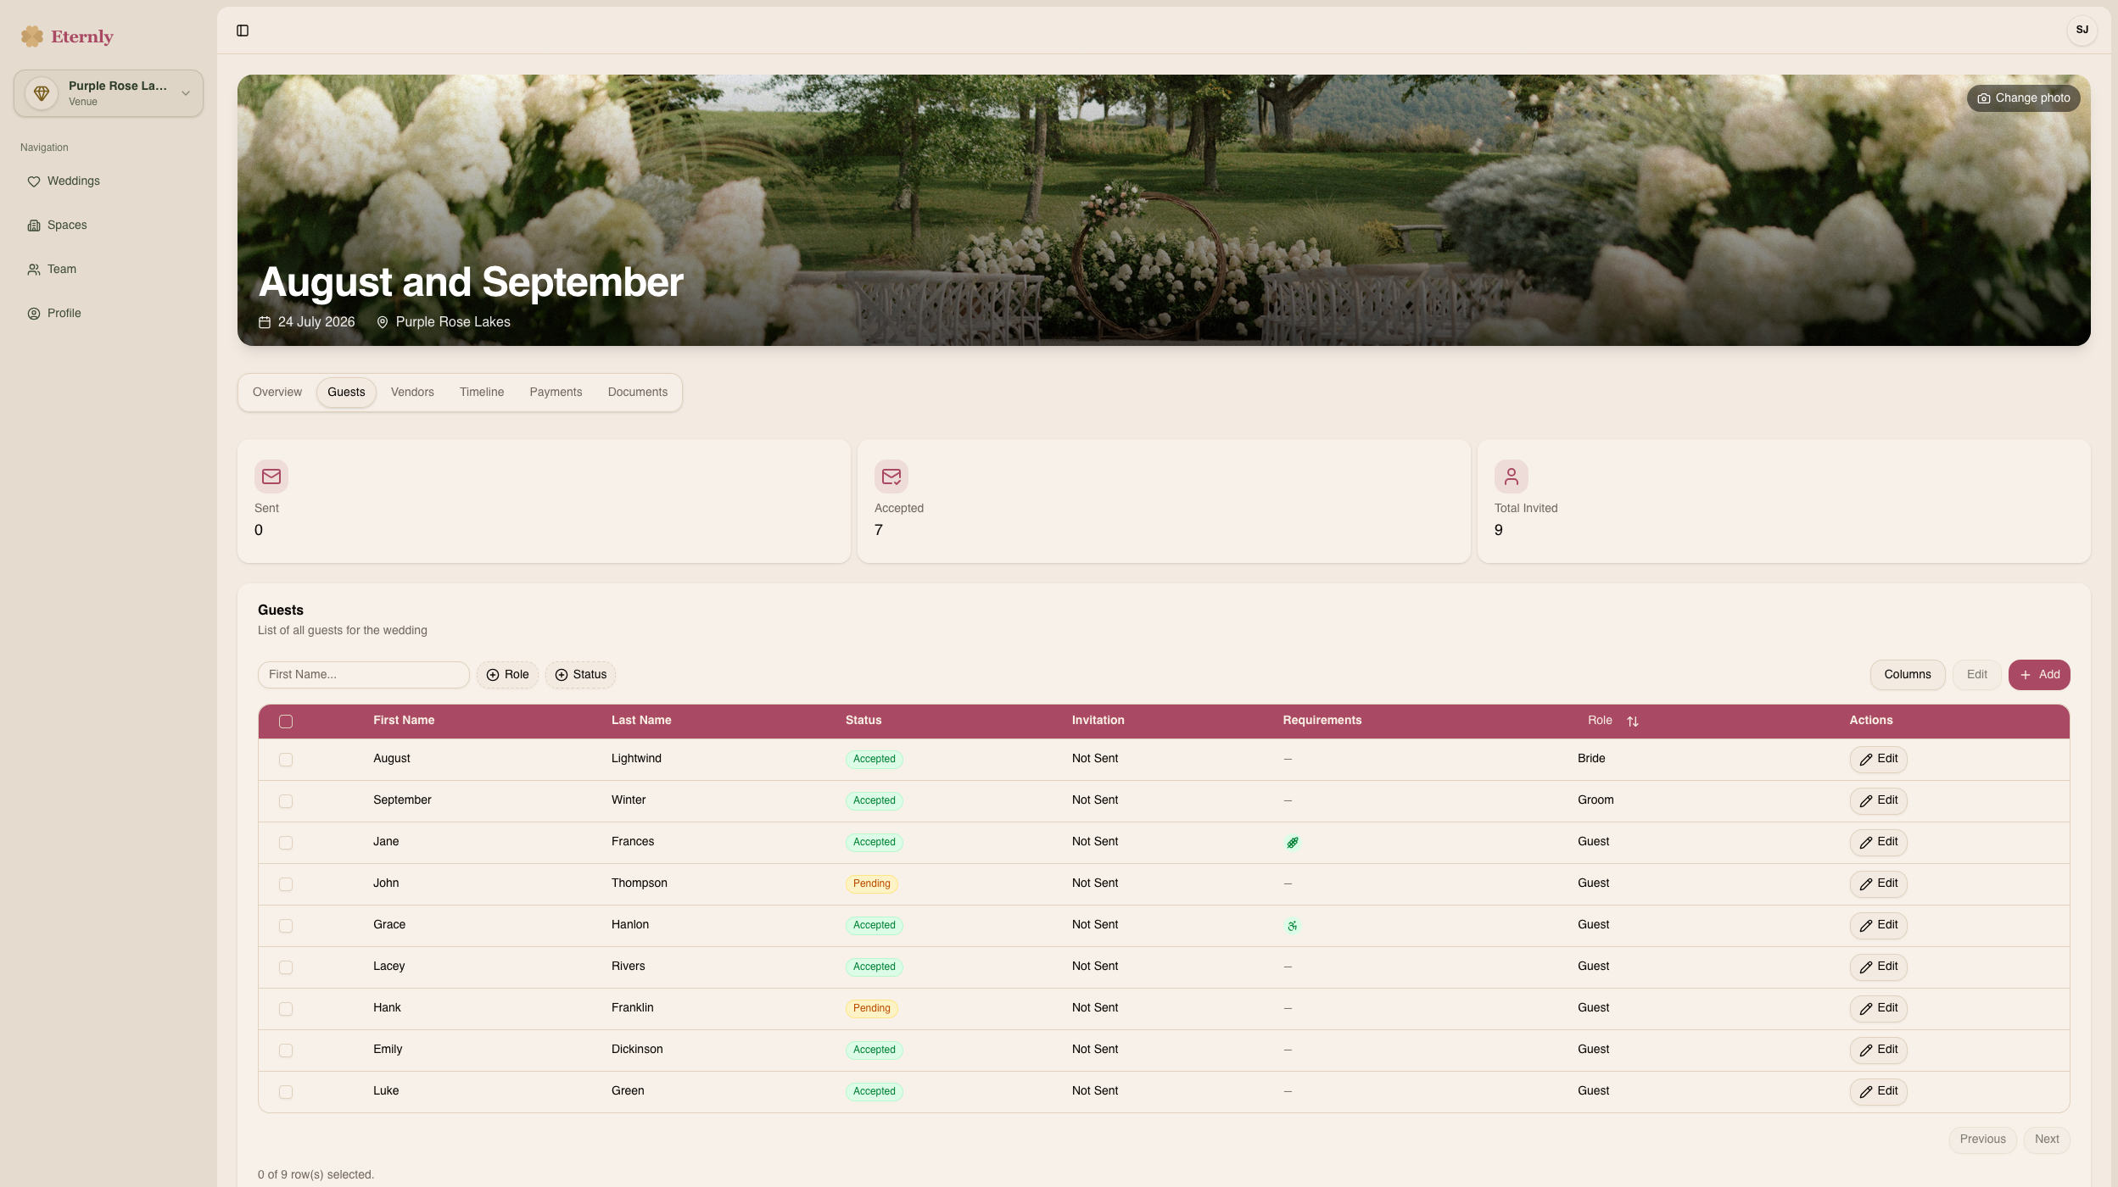
Task: Click the heart icon beside Weddings
Action: click(34, 181)
